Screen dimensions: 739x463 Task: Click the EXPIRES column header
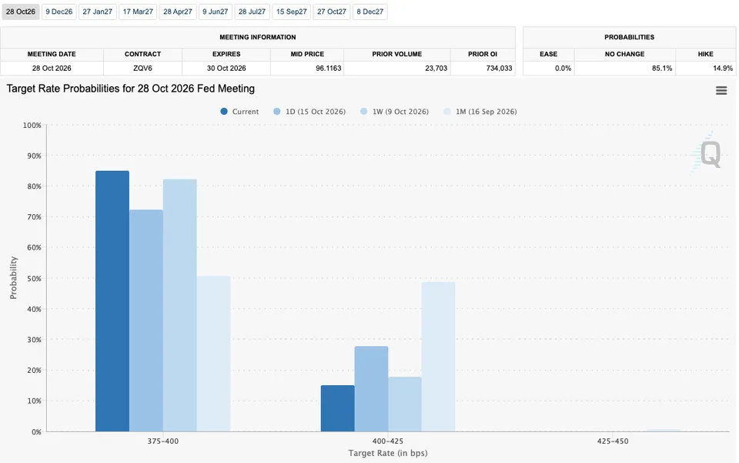226,54
